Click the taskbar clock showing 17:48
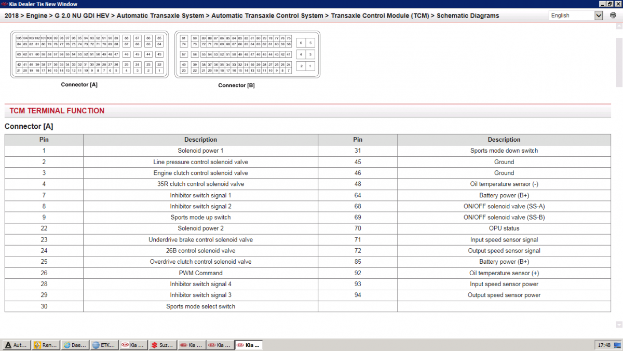The width and height of the screenshot is (623, 351). tap(604, 345)
